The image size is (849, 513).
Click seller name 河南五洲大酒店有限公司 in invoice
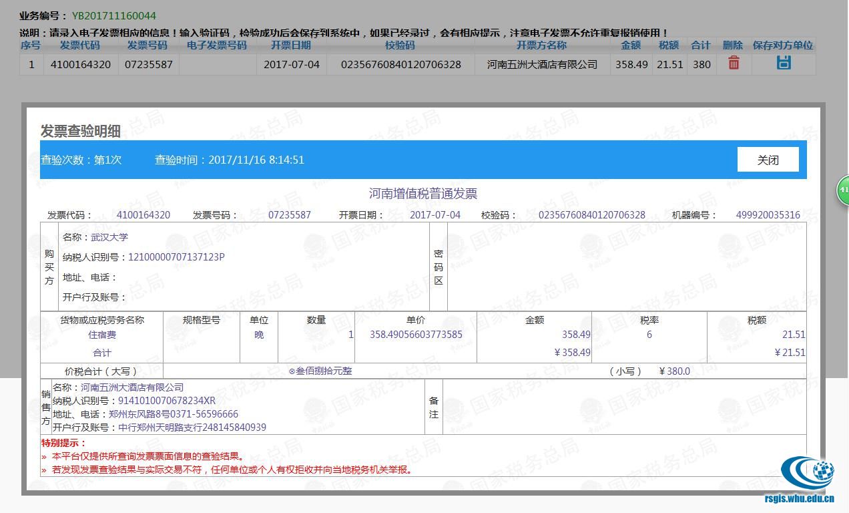coord(132,387)
